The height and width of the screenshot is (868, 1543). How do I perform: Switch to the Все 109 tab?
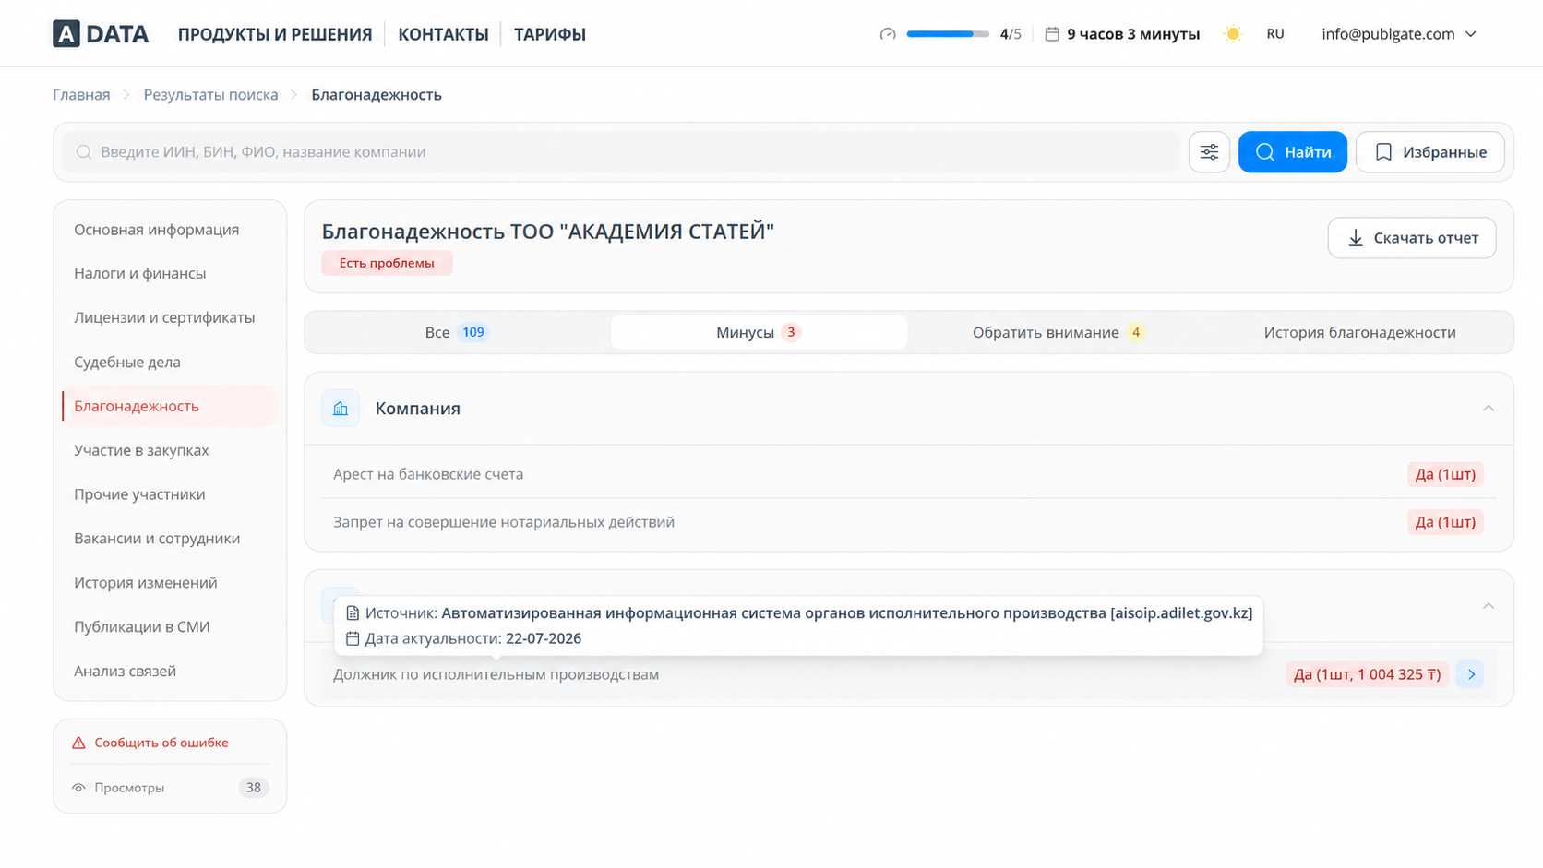(457, 332)
